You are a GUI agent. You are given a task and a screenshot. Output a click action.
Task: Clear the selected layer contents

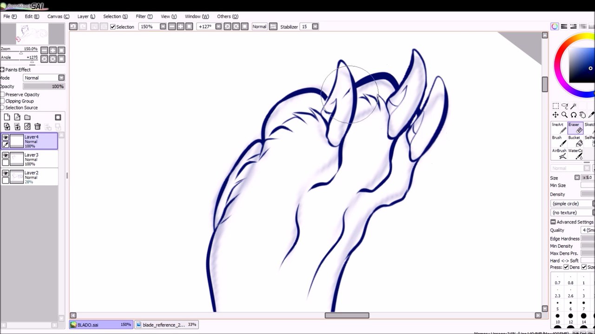click(27, 127)
